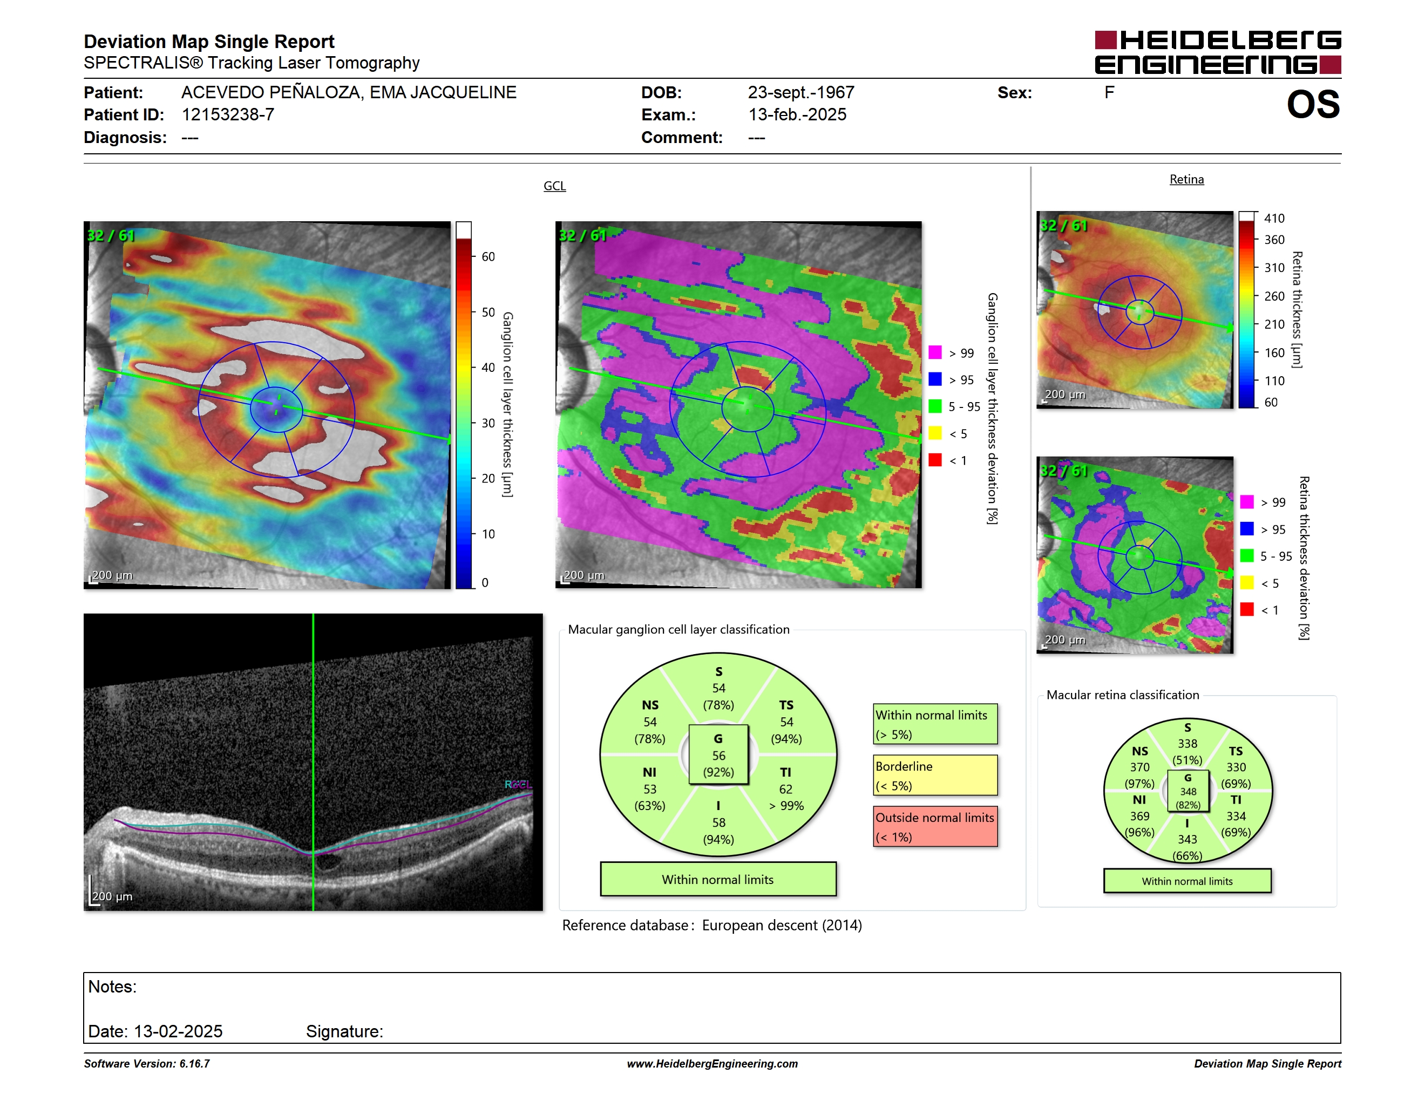The image size is (1425, 1101).
Task: Click the exam date 13-feb.-2025
Action: point(797,115)
